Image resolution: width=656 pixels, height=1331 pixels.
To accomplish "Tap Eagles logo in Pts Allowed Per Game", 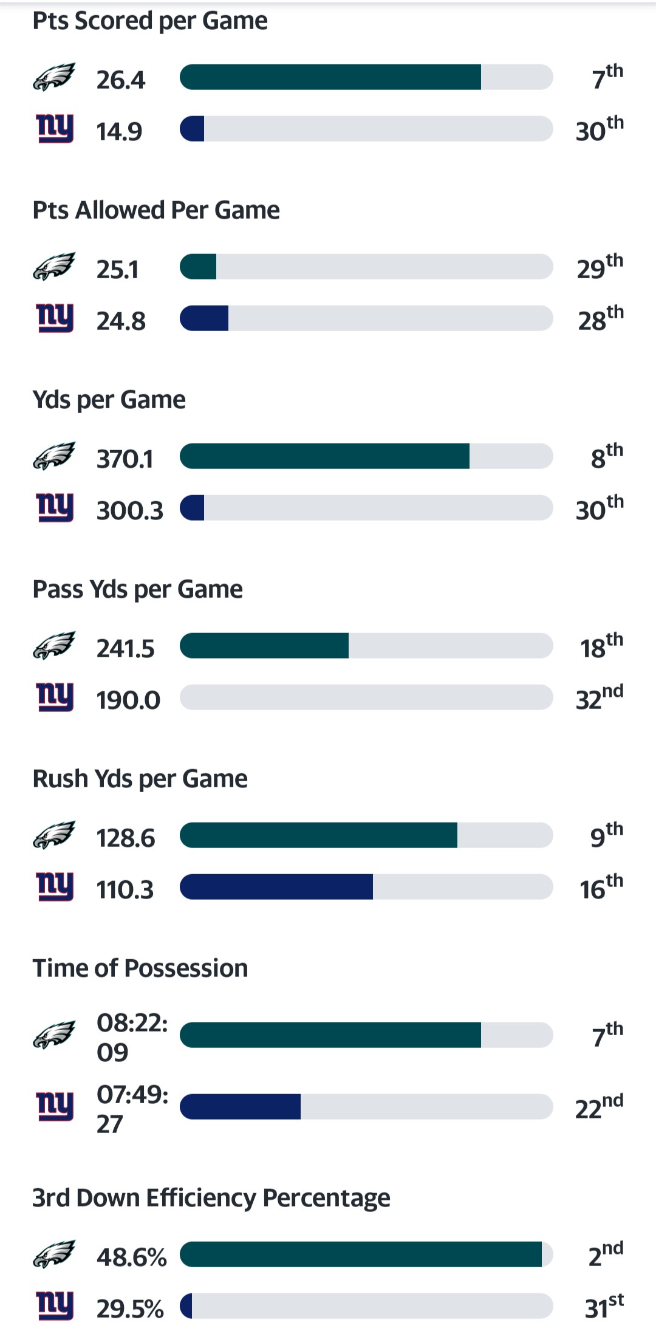I will coord(54,267).
